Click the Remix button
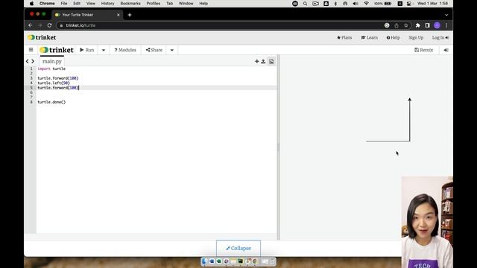This screenshot has height=268, width=477. pyautogui.click(x=424, y=50)
